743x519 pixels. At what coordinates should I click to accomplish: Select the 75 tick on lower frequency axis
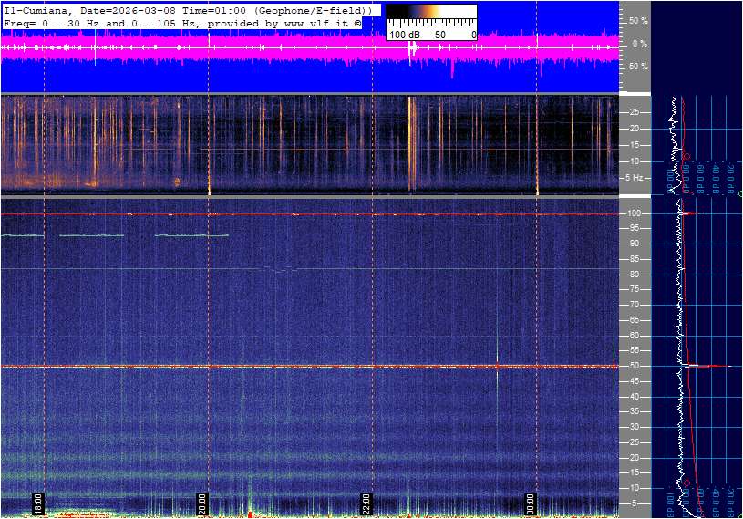635,290
